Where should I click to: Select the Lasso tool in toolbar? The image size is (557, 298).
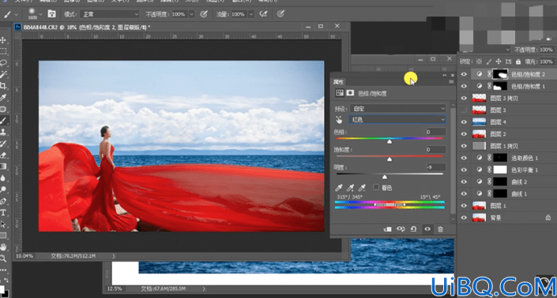[3, 63]
